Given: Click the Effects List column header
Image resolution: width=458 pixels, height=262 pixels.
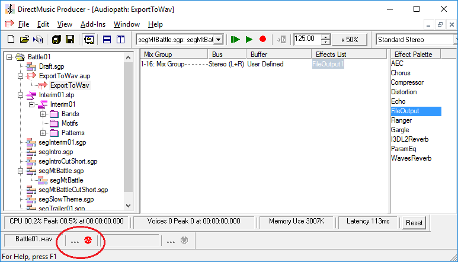Looking at the screenshot, I should click(349, 55).
